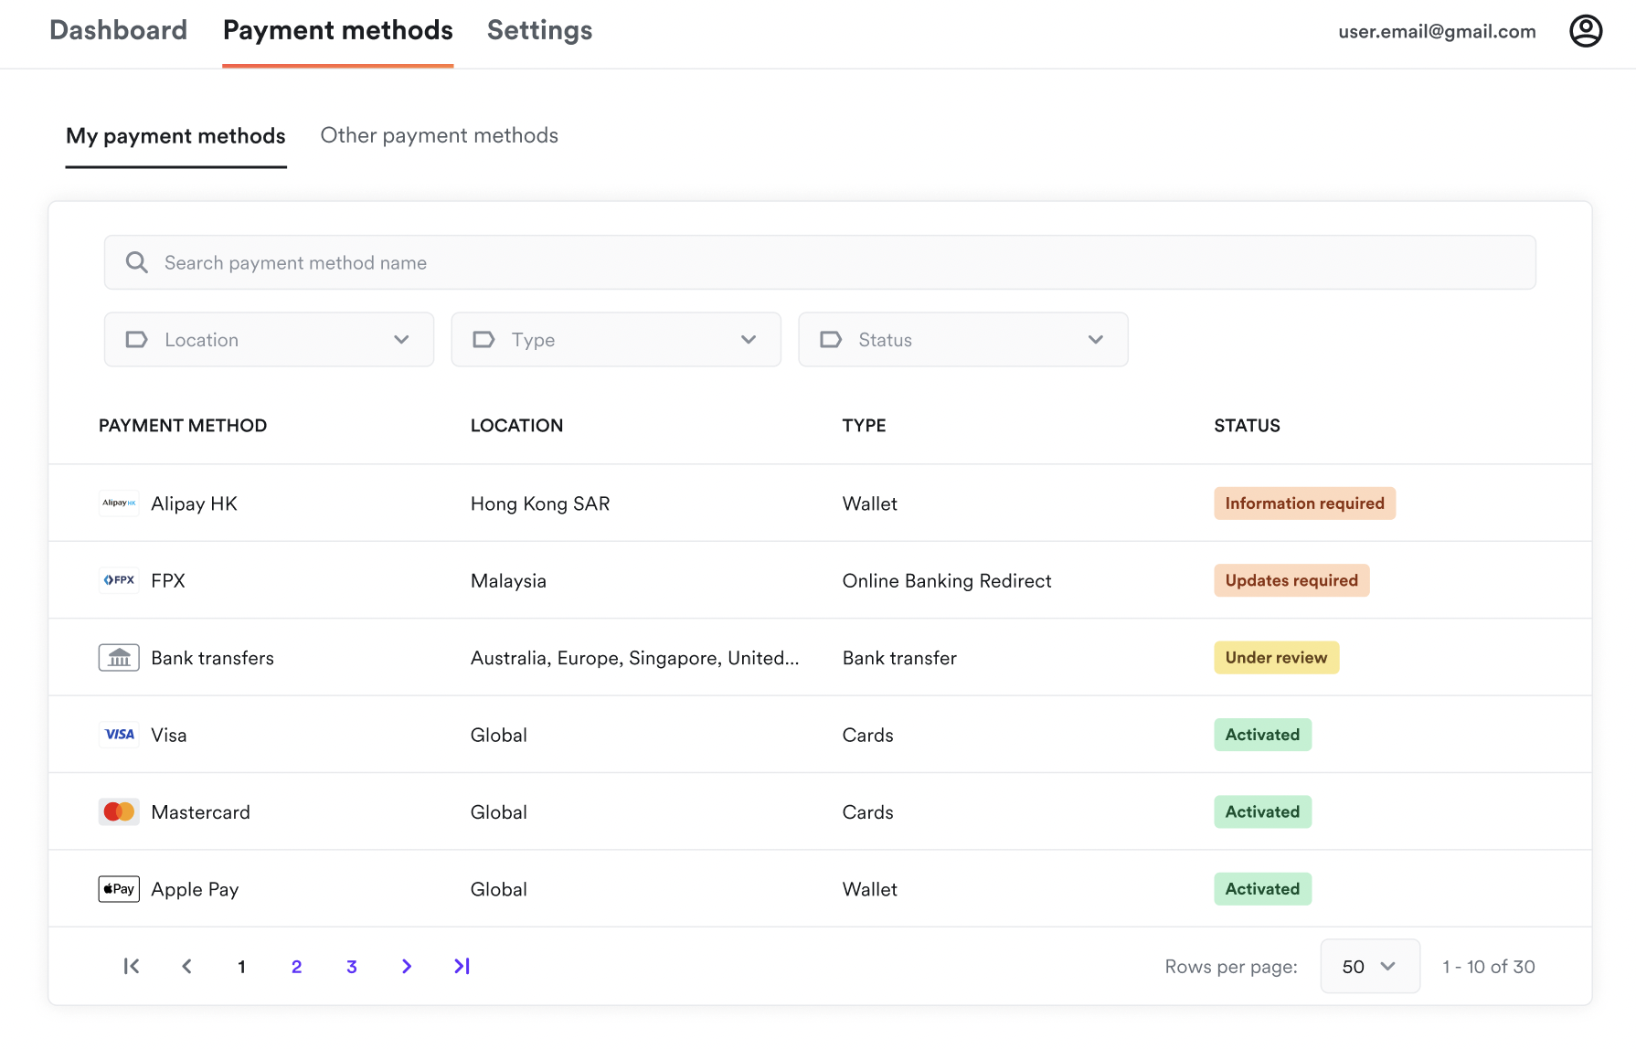Click the Apple Pay logo icon
The width and height of the screenshot is (1636, 1049).
119,889
